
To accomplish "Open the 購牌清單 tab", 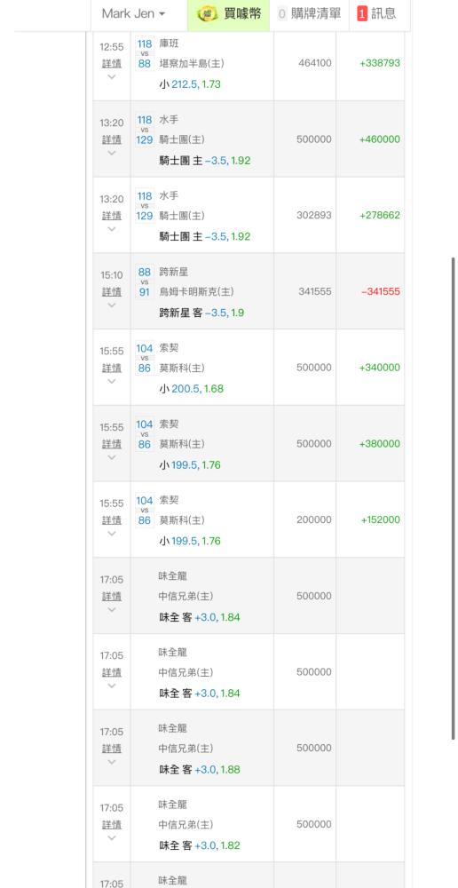I will (x=309, y=13).
